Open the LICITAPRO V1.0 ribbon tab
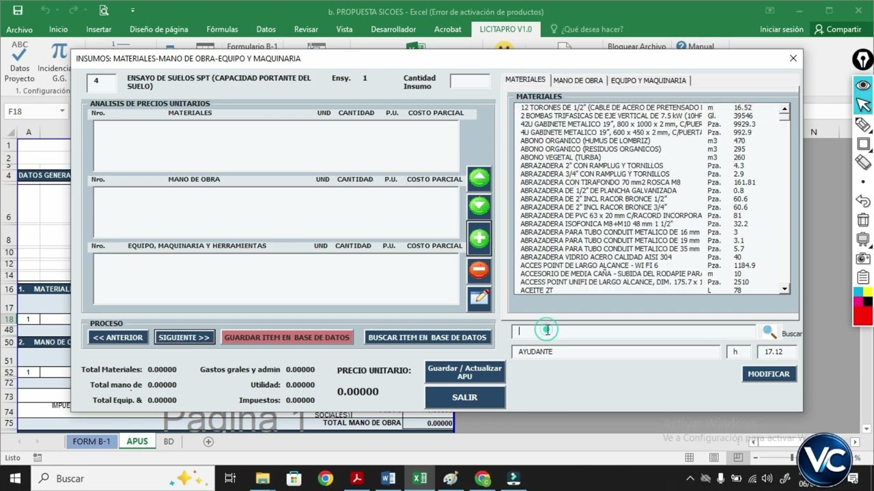The height and width of the screenshot is (491, 874). click(505, 29)
